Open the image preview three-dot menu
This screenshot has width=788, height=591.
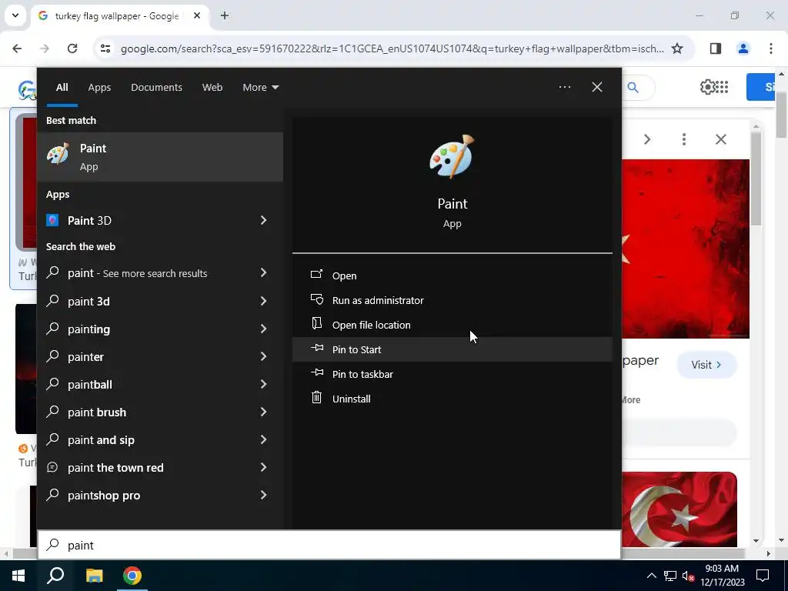(x=683, y=139)
